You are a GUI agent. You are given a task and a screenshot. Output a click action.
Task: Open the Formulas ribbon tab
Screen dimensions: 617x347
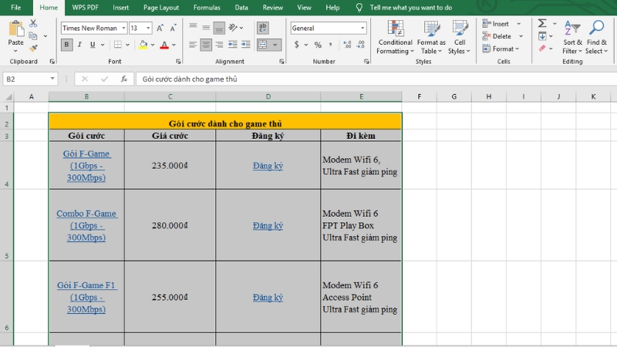click(206, 8)
